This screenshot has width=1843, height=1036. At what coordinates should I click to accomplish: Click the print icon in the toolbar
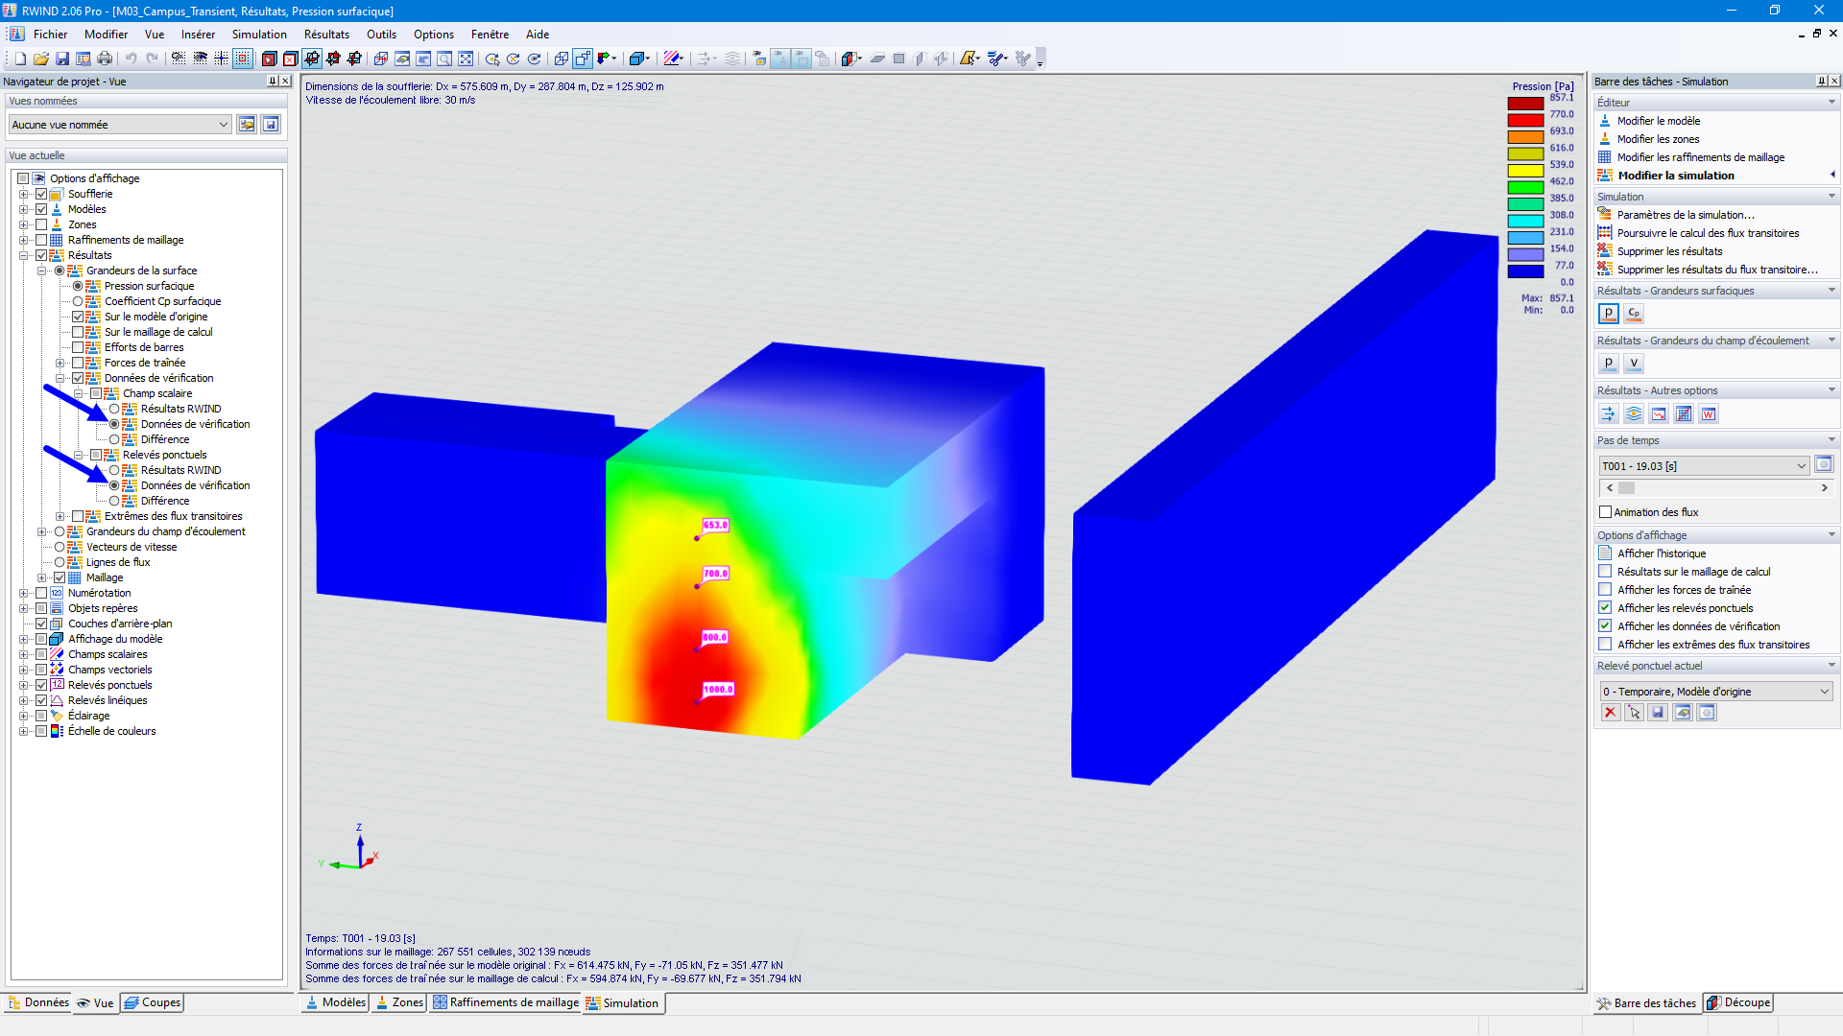tap(105, 59)
